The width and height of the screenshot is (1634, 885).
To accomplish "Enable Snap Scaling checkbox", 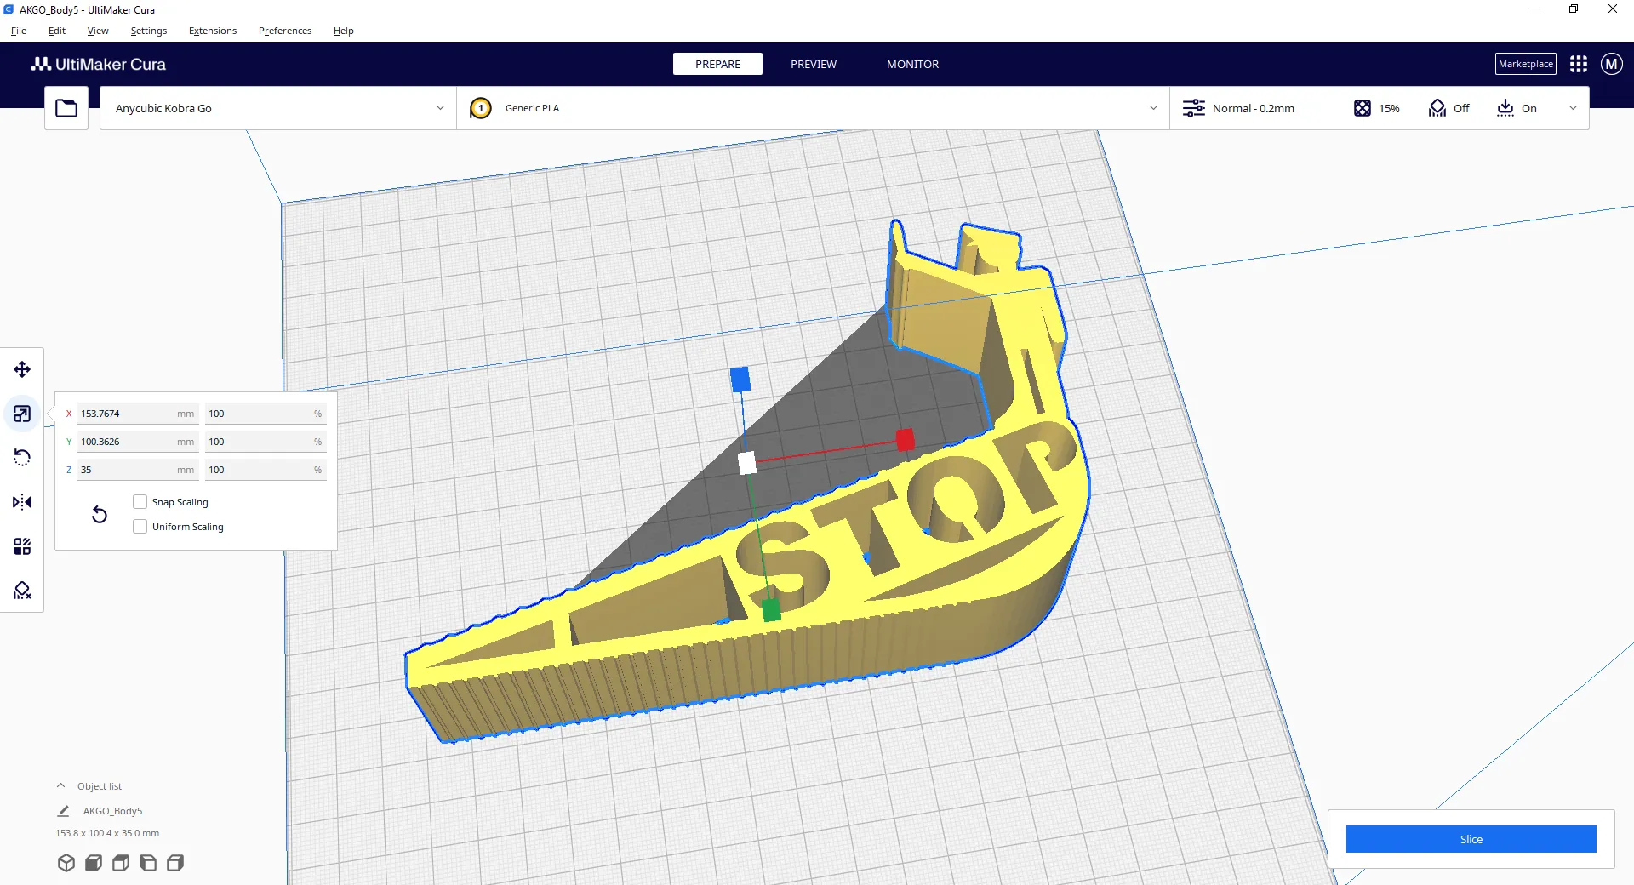I will coord(140,502).
